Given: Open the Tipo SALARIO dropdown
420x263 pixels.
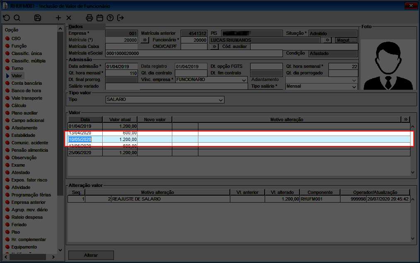Looking at the screenshot, I should coord(165,100).
